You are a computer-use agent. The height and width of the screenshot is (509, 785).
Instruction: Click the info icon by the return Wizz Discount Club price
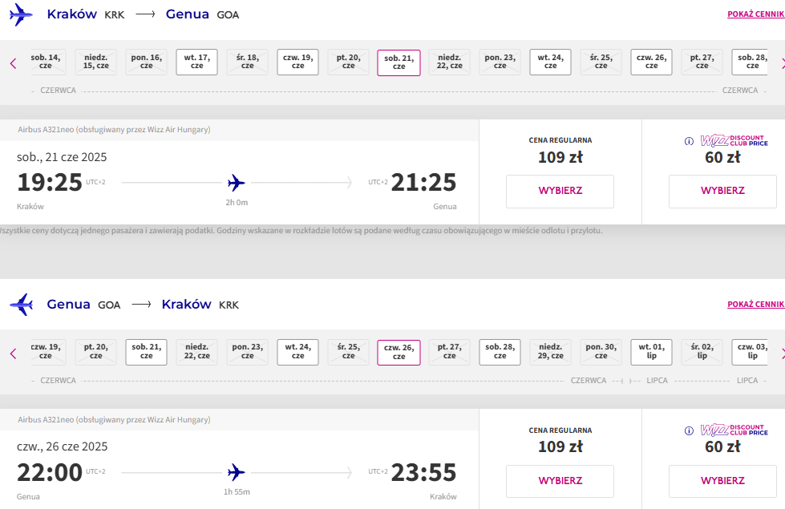(x=689, y=431)
